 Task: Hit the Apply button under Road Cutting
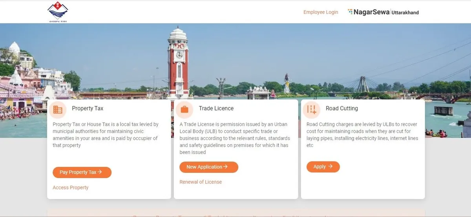click(x=323, y=167)
